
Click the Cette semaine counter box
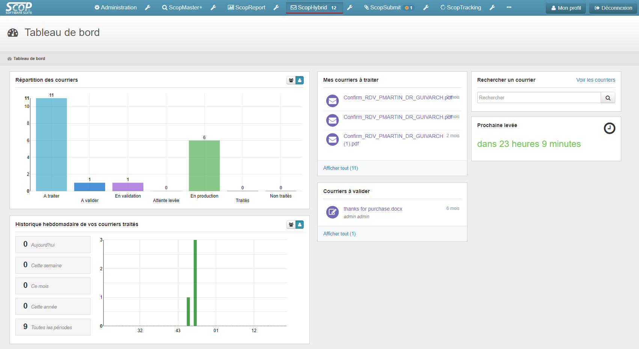click(x=53, y=265)
